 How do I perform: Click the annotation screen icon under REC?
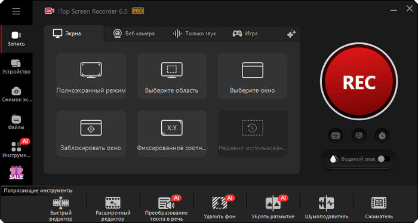click(359, 136)
